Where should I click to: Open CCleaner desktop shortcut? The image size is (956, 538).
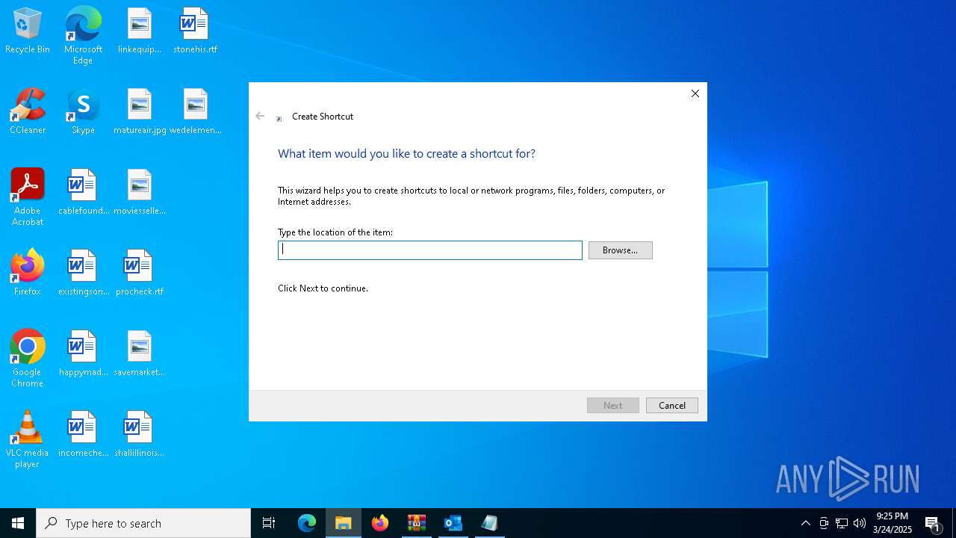click(28, 111)
